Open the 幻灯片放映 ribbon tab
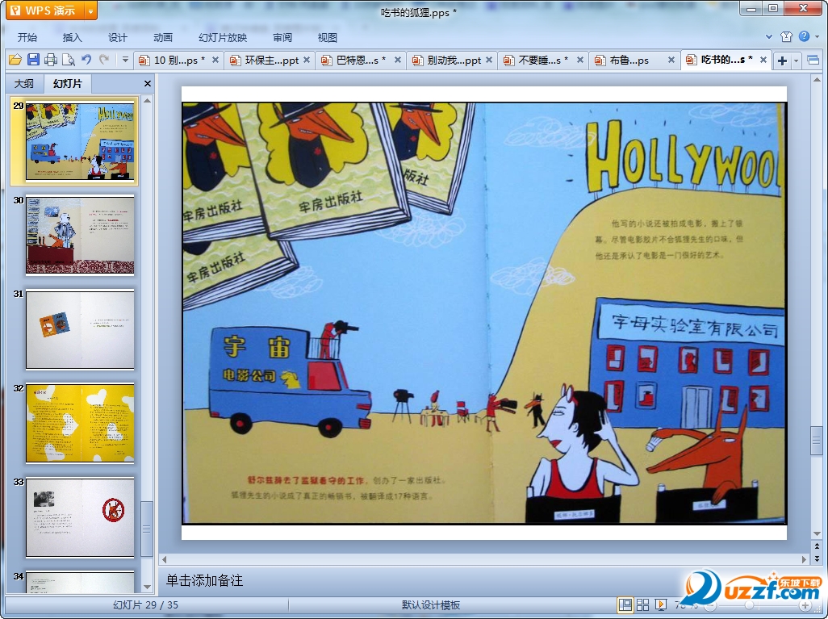 click(222, 37)
